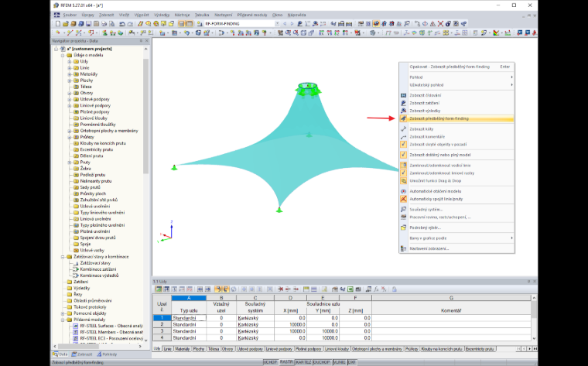Click the delete row icon in table toolbar
The height and width of the screenshot is (366, 588).
281,289
